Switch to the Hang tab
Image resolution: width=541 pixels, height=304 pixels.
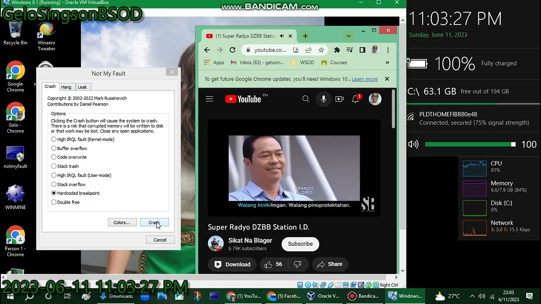click(x=66, y=87)
